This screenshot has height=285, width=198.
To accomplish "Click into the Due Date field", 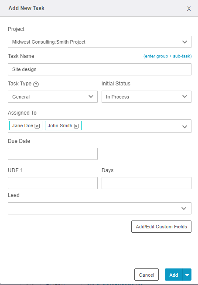I will point(53,154).
